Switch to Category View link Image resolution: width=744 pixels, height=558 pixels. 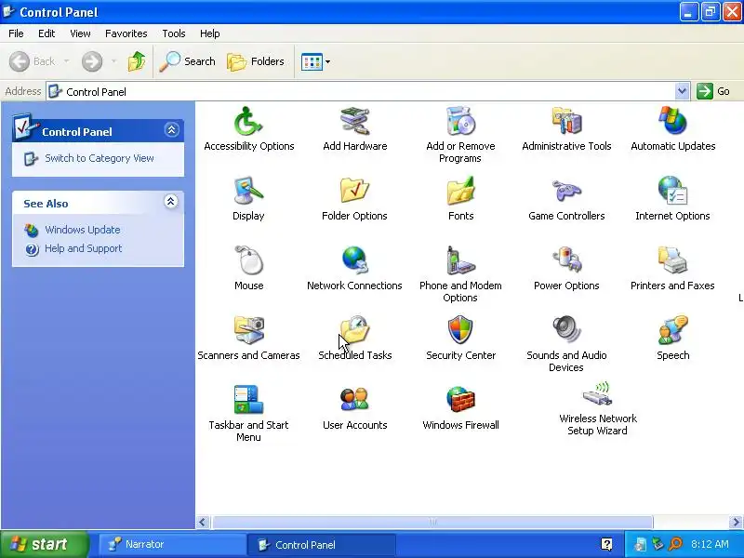[100, 158]
